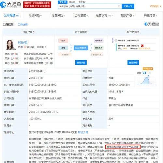Click the 工商快照 link
The image size is (163, 163).
click(x=23, y=25)
